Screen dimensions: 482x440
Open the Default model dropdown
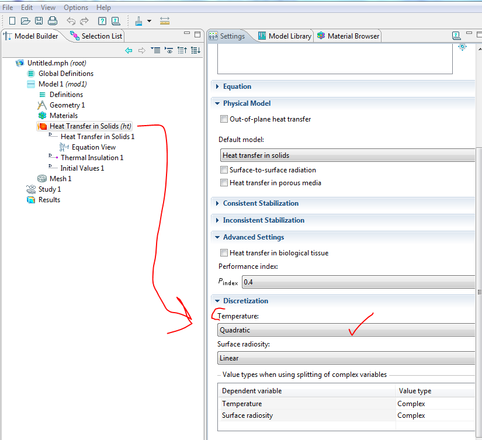coord(348,155)
